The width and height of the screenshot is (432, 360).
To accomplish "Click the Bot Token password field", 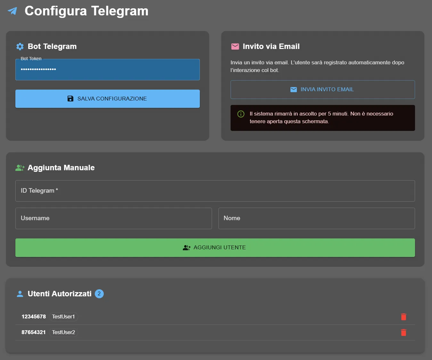I will 107,69.
